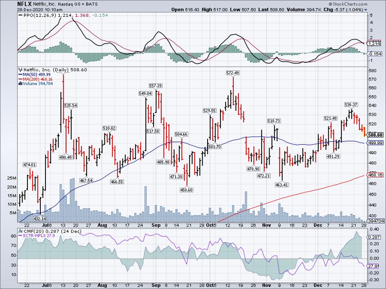Click the 394704 volume tag on right axis
The image size is (386, 289).
[x=376, y=221]
